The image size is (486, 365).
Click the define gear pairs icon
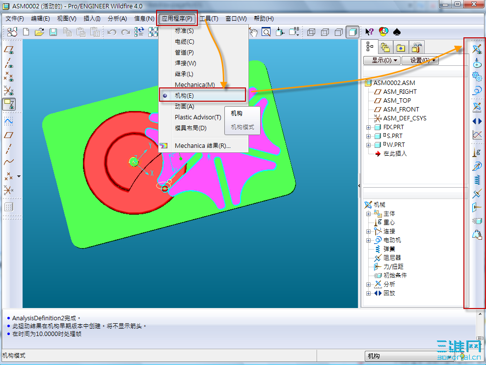(477, 76)
